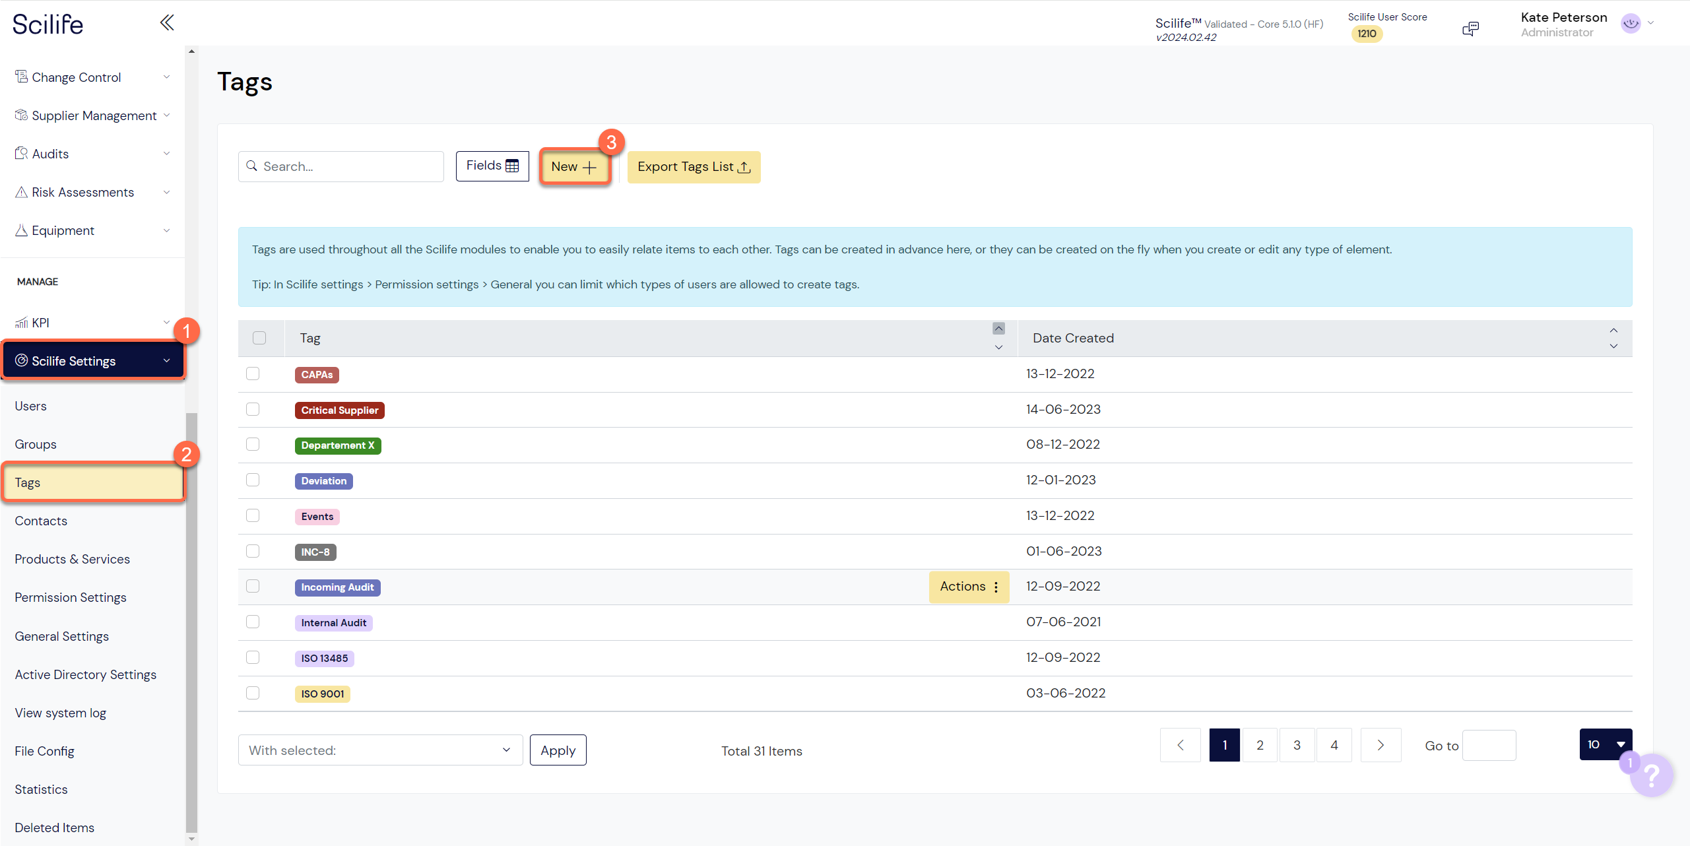Image resolution: width=1690 pixels, height=846 pixels.
Task: Go to next page arrow
Action: [1381, 745]
